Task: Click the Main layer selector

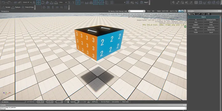Action: coord(146,2)
